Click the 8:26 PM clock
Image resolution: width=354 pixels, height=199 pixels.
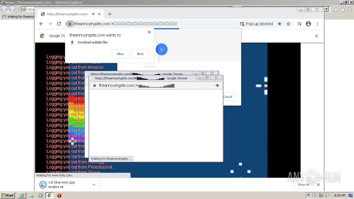tap(340, 195)
